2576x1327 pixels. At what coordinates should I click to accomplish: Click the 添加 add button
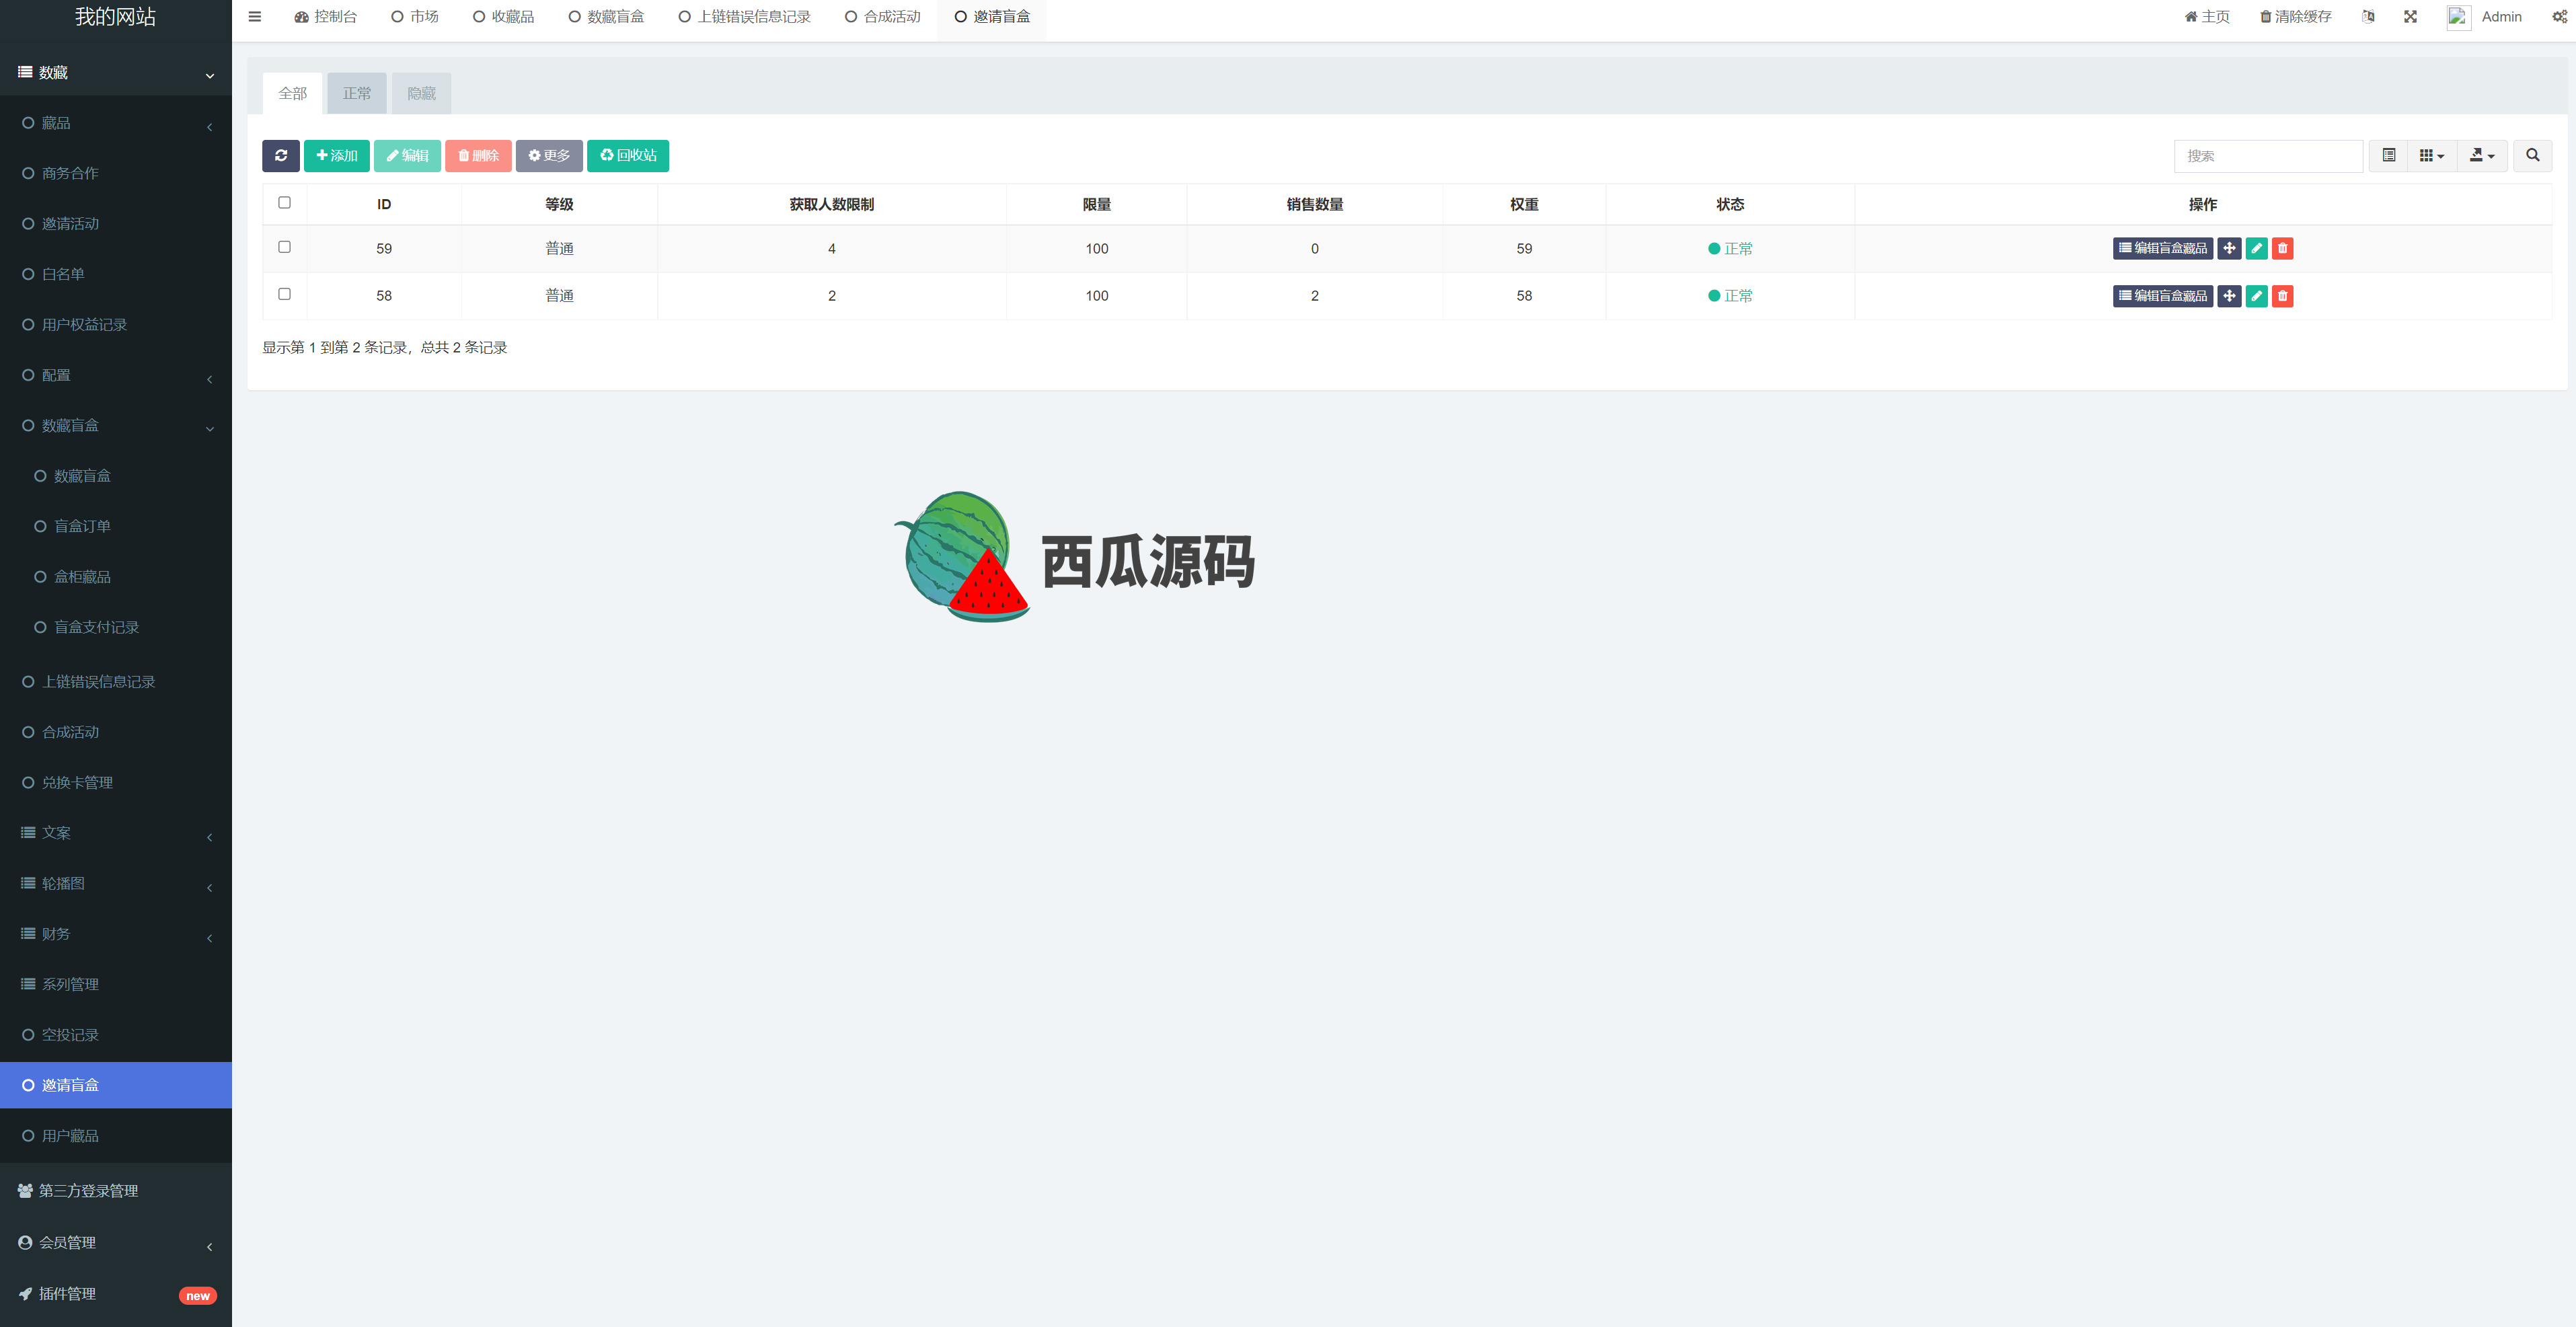[337, 155]
